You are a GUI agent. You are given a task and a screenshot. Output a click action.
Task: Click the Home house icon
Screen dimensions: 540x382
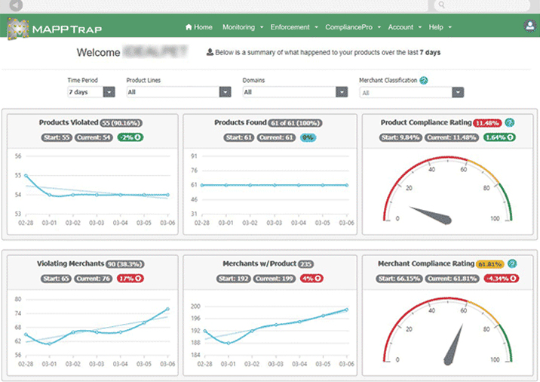[189, 27]
